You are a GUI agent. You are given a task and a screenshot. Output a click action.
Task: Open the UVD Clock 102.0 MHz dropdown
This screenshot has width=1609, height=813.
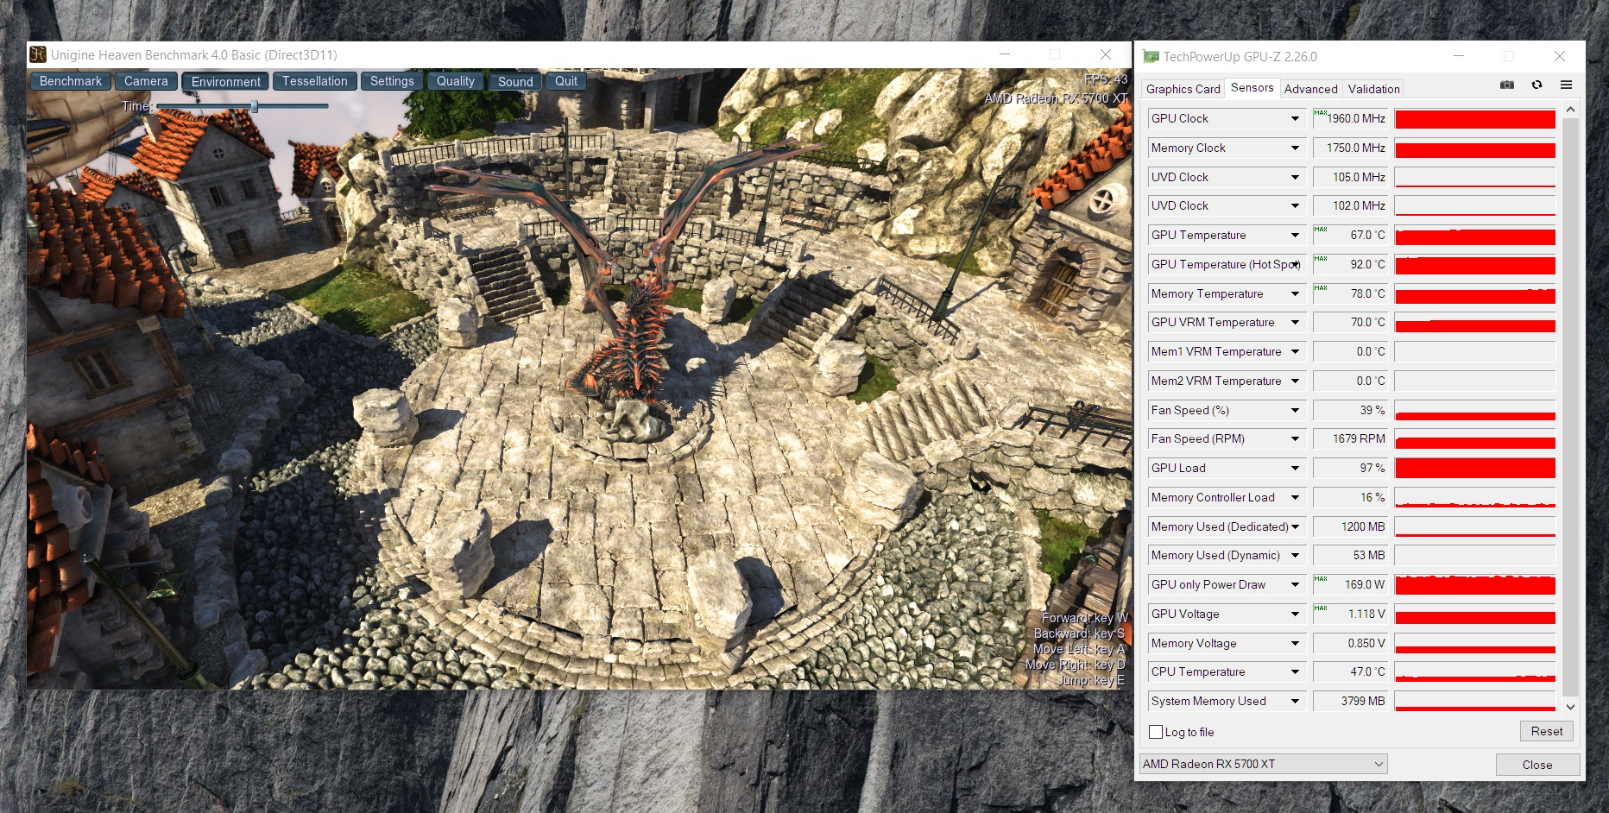1295,206
